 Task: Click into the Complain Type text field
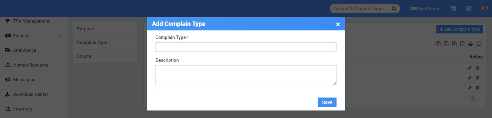click(x=246, y=47)
